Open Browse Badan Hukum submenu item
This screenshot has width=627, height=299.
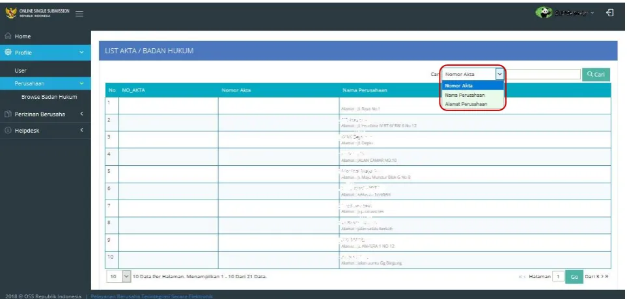pyautogui.click(x=49, y=97)
